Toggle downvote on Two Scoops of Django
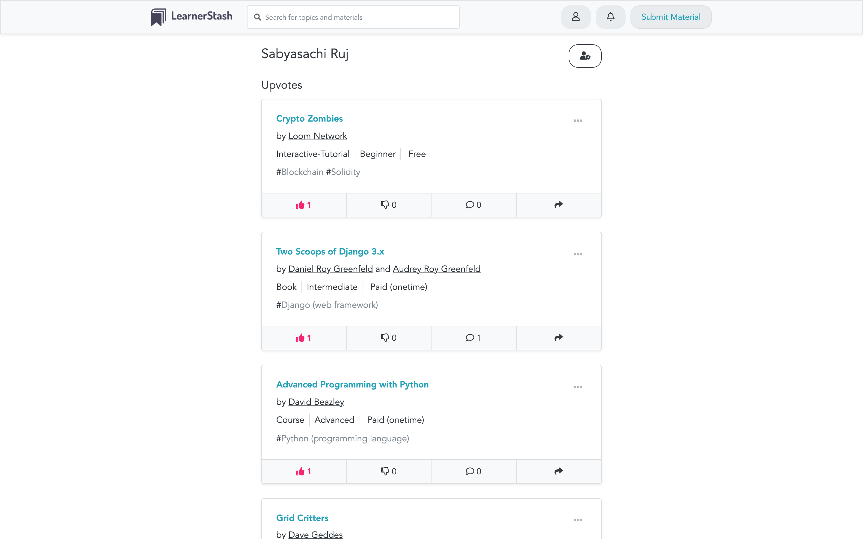The width and height of the screenshot is (863, 539). [388, 338]
